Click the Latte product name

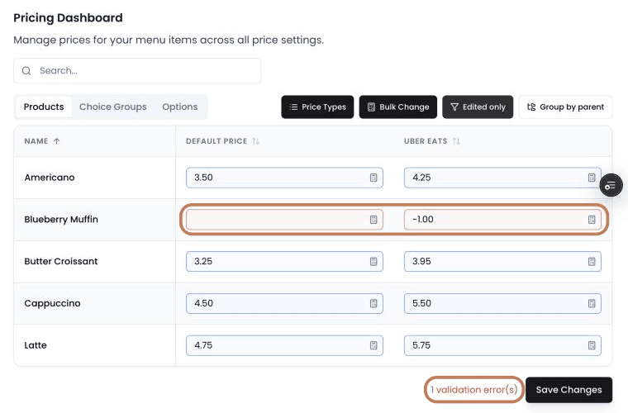click(x=36, y=345)
